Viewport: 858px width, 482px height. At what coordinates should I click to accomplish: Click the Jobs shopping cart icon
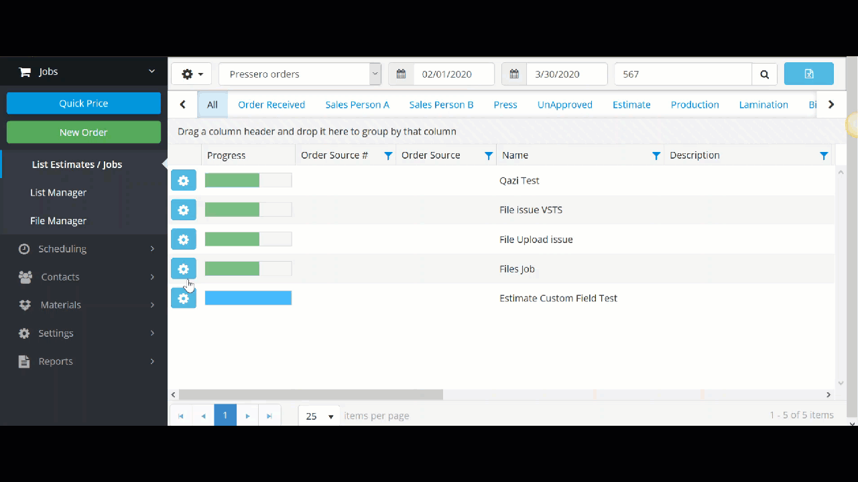coord(25,72)
